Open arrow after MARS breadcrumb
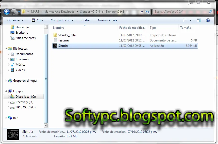 pyautogui.click(x=42, y=12)
